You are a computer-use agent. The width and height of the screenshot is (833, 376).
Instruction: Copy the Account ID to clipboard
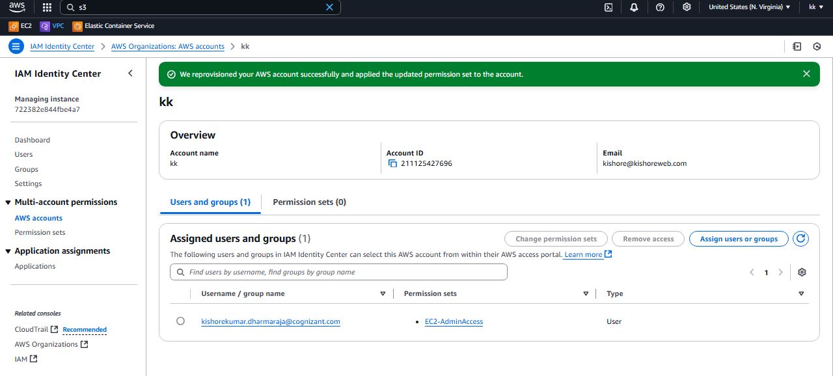pos(392,164)
